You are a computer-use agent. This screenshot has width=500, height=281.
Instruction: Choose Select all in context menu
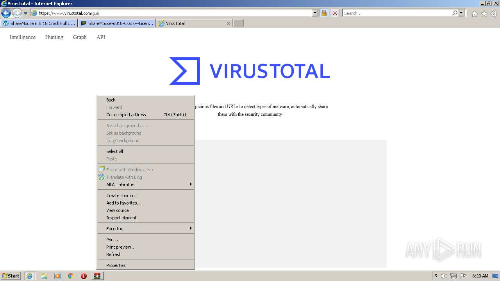(x=146, y=151)
